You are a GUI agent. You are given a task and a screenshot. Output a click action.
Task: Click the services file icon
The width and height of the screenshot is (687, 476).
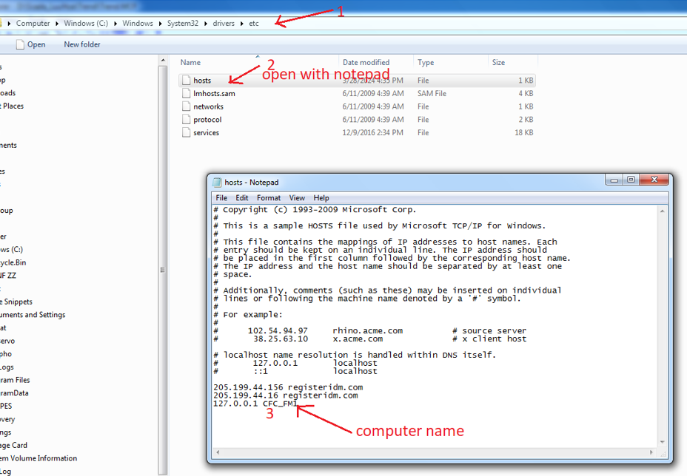187,133
